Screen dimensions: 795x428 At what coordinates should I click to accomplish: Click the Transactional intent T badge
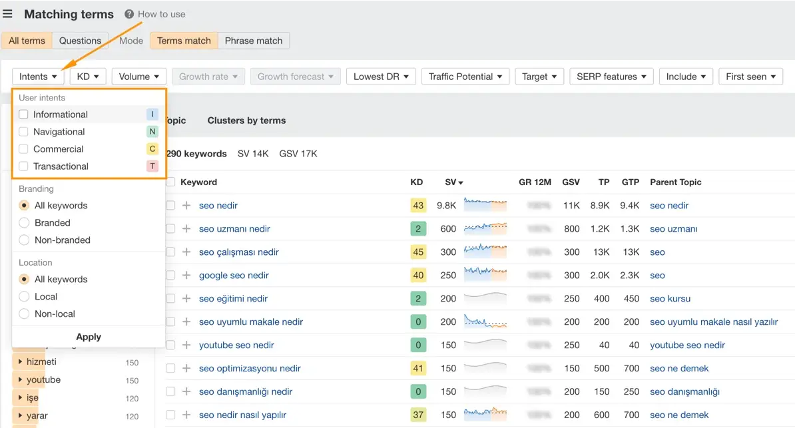point(152,166)
